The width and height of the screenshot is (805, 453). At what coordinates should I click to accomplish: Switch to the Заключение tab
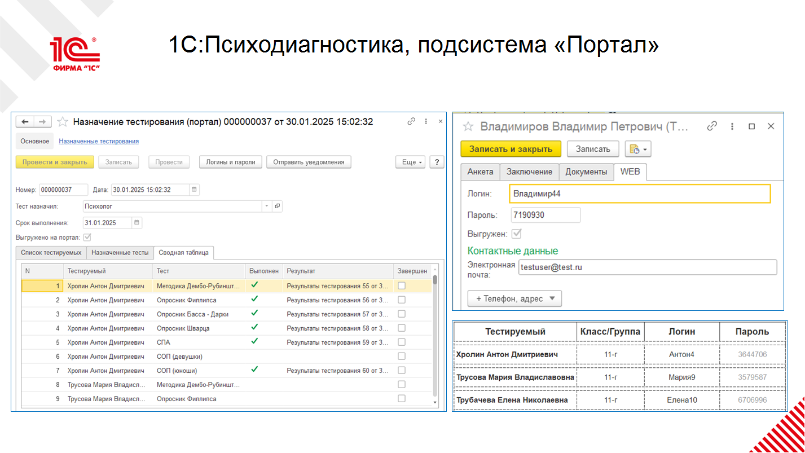click(529, 171)
